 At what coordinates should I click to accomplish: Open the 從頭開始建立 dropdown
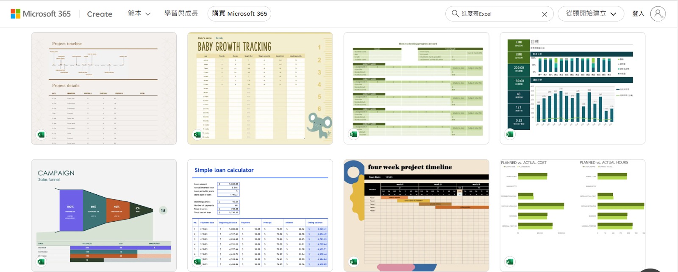(591, 14)
